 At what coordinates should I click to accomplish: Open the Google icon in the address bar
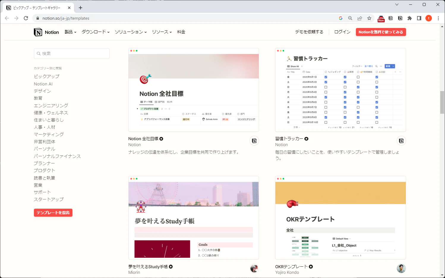tap(341, 18)
